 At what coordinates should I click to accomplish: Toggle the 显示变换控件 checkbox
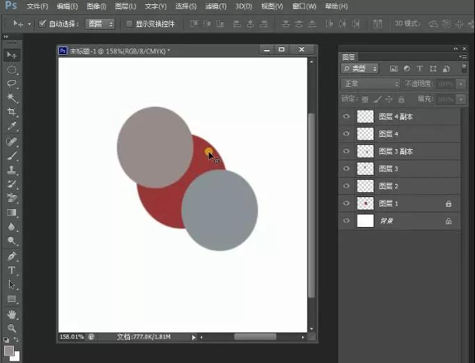pyautogui.click(x=129, y=24)
